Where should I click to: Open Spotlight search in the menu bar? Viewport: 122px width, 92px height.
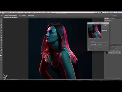[x=116, y=12]
